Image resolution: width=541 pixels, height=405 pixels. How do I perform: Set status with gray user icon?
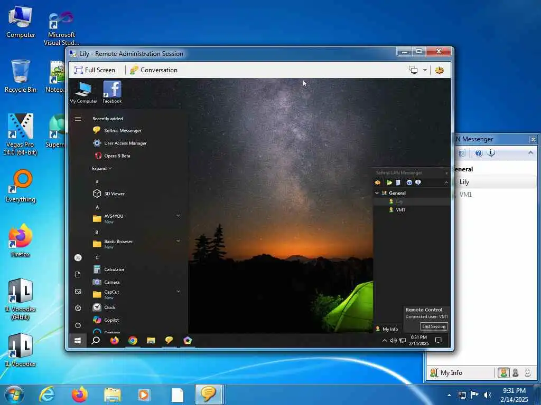point(516,373)
